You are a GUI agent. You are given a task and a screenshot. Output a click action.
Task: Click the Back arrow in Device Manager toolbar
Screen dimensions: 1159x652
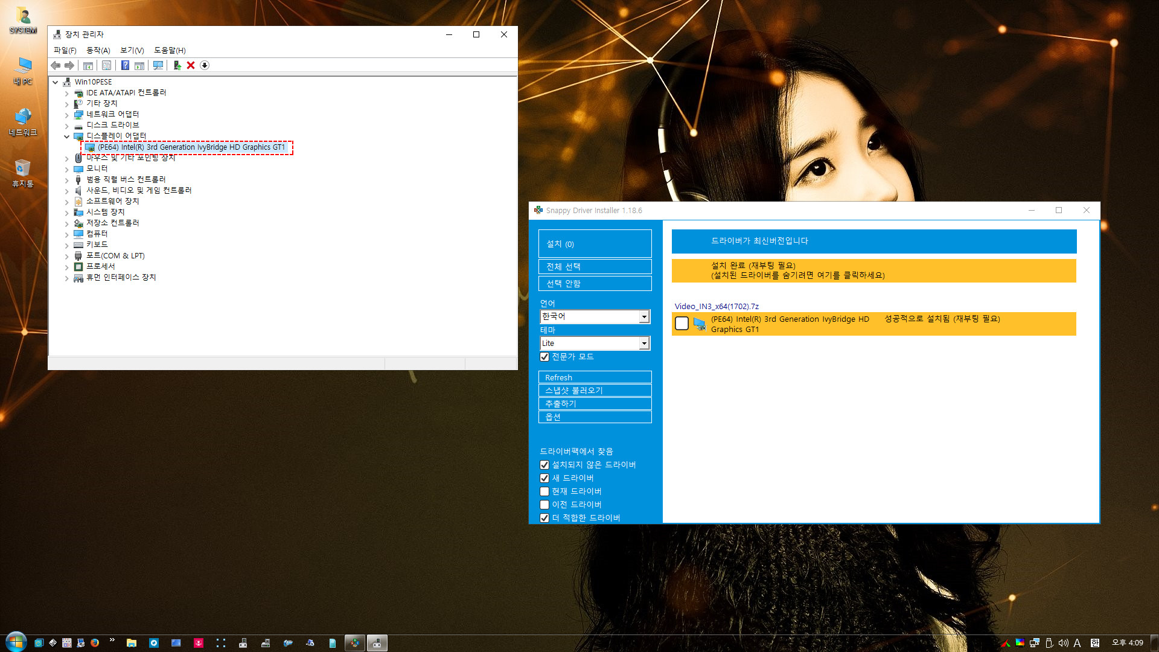[x=56, y=65]
